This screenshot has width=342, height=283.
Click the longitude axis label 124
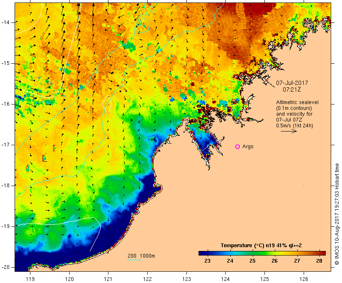pos(225,279)
